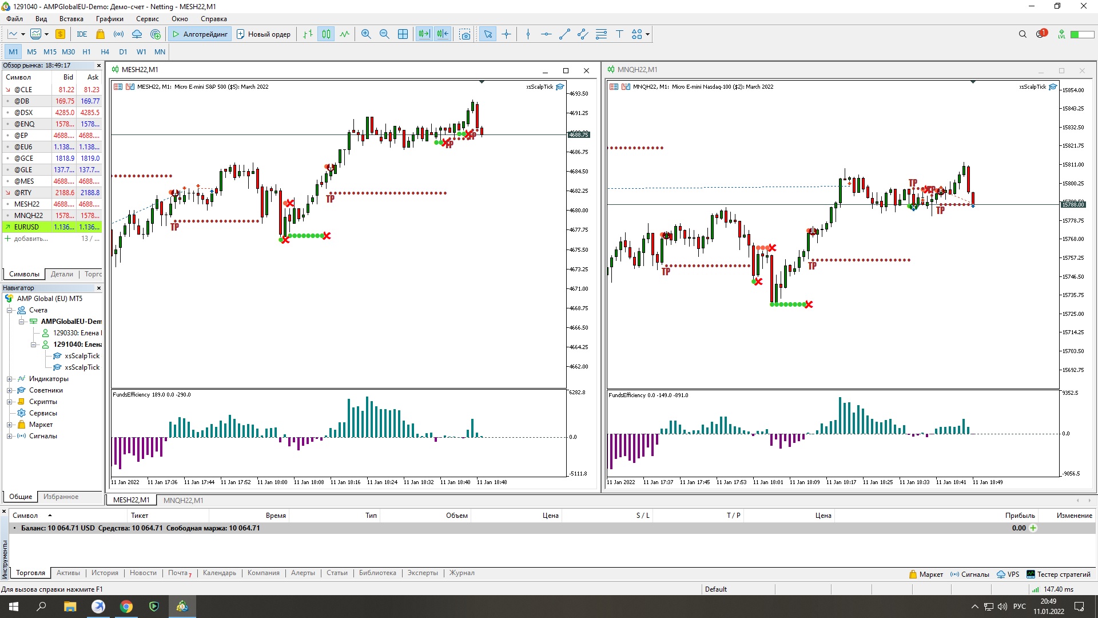The image size is (1098, 618).
Task: Open the MetaEditor IDE icon
Action: (82, 34)
